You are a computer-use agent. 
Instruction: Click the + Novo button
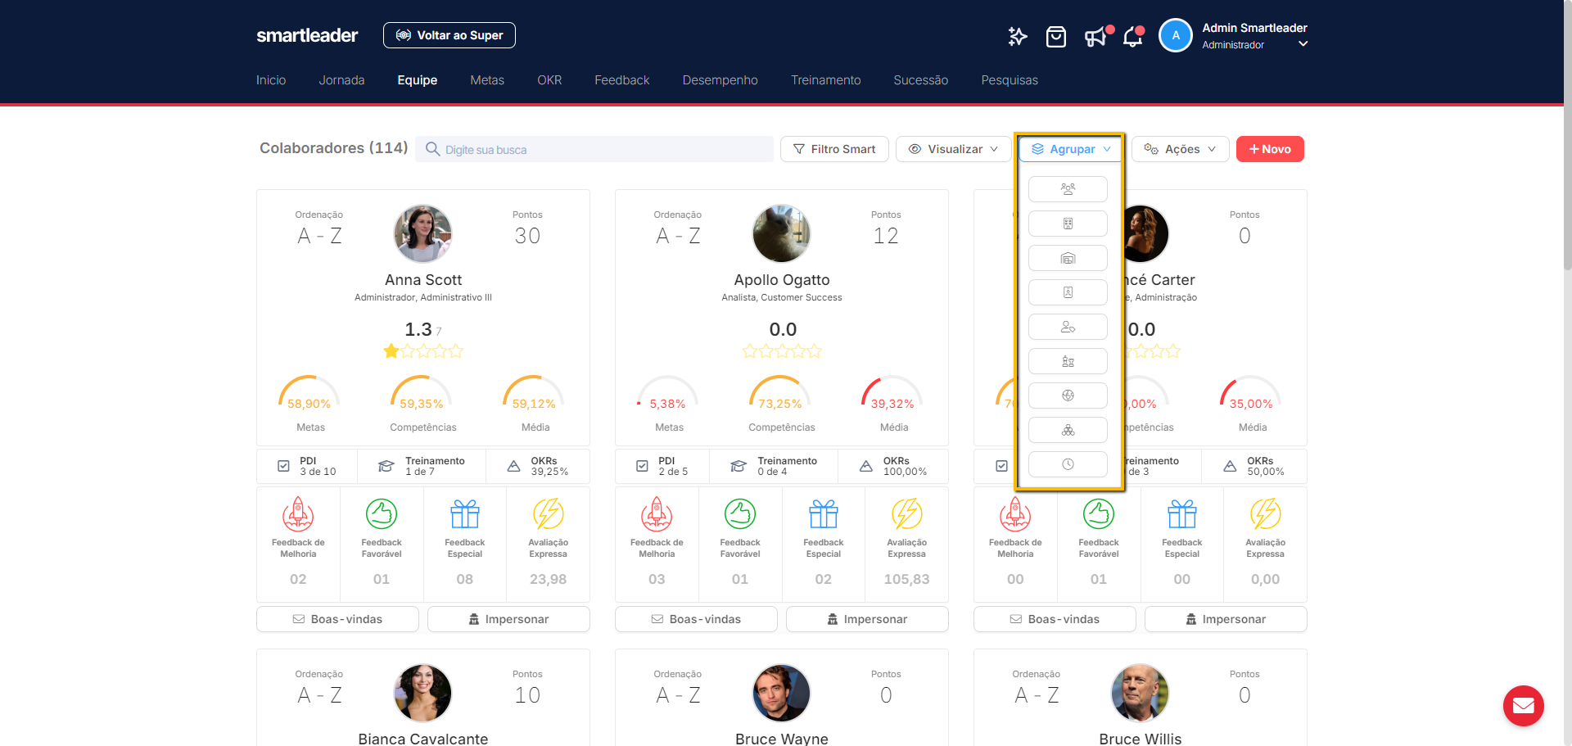point(1270,149)
